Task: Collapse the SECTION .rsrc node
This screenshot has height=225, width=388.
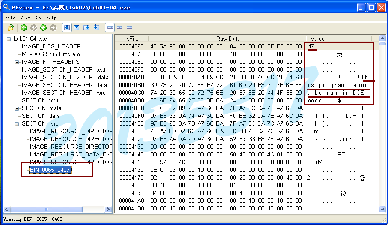Action: click(17, 124)
